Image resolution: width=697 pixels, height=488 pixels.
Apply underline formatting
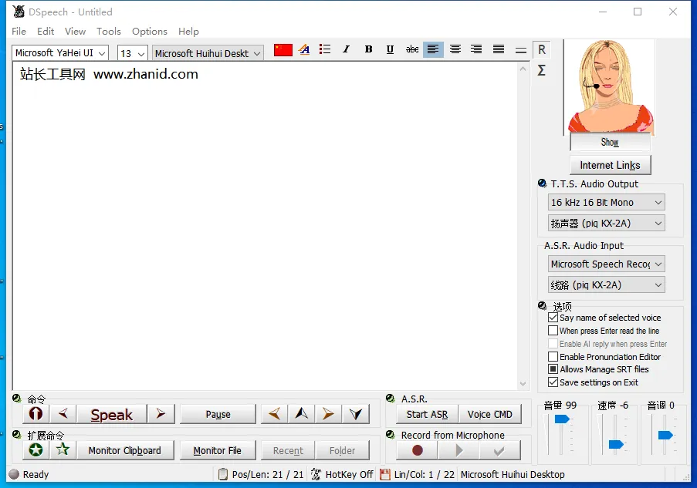[390, 49]
